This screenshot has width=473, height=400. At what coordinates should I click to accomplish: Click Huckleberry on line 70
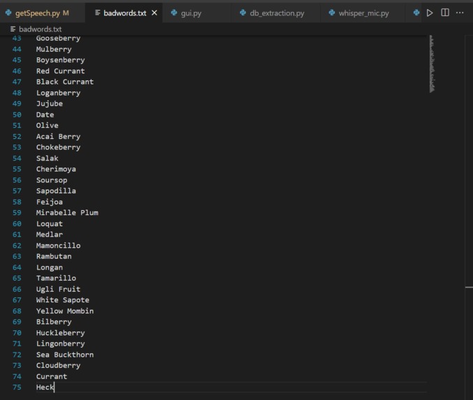click(x=60, y=333)
